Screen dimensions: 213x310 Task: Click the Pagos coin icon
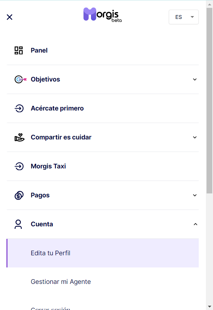(19, 195)
